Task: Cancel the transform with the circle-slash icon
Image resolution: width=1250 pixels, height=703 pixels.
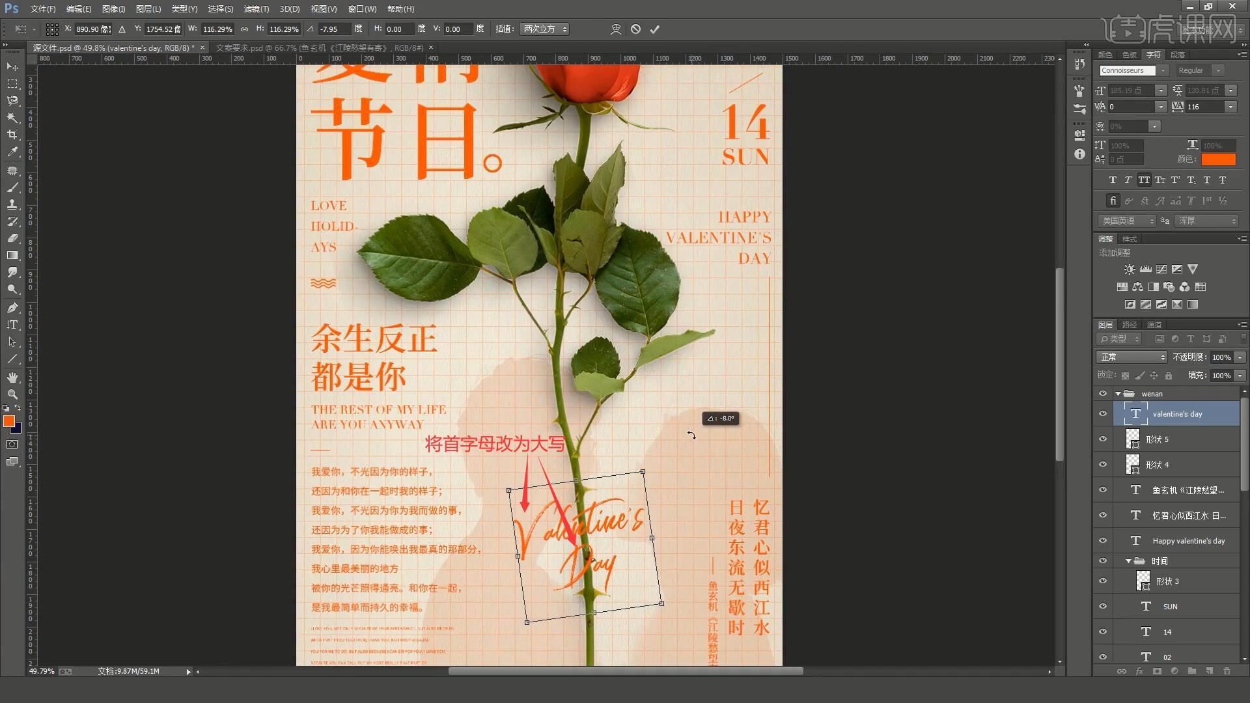Action: [636, 29]
